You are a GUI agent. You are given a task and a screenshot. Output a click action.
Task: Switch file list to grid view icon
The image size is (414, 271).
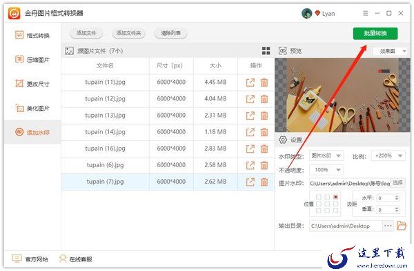point(266,50)
